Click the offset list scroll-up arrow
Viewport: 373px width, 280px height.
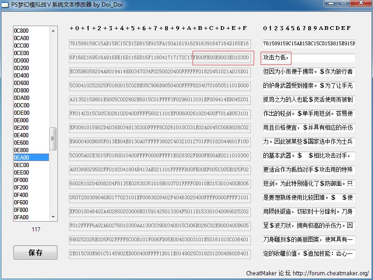53,31
